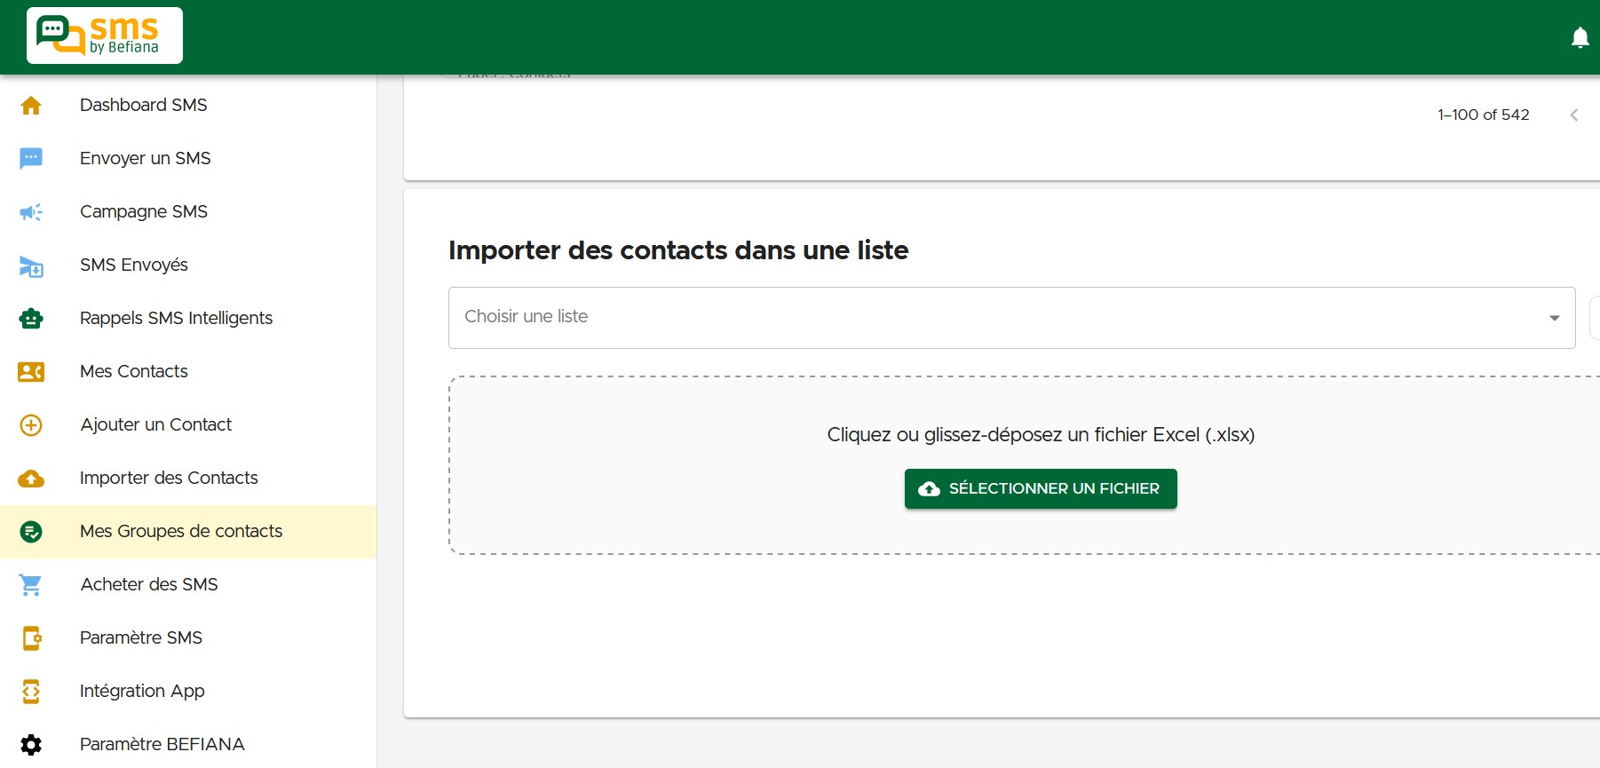Click the cloud upload icon for Importer des Contacts

tap(31, 479)
